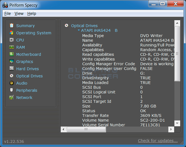Open the Help menu
This screenshot has width=186, height=147.
pyautogui.click(x=32, y=14)
